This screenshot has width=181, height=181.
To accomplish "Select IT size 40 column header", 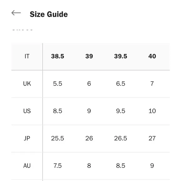I will [x=152, y=56].
